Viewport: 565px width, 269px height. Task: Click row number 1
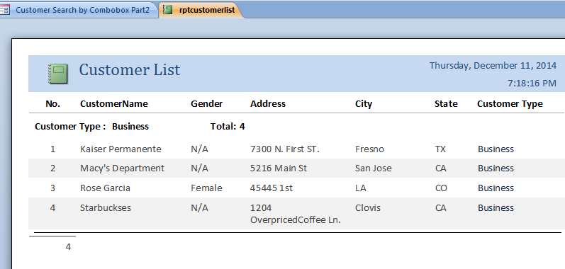(52, 149)
